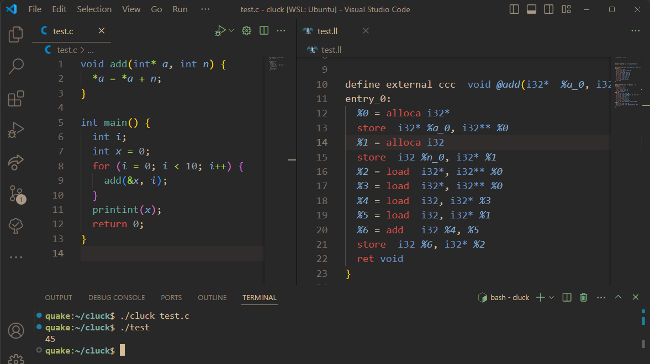Open more actions for test.ll editor group
Screen dimensions: 650x364
tap(636, 31)
